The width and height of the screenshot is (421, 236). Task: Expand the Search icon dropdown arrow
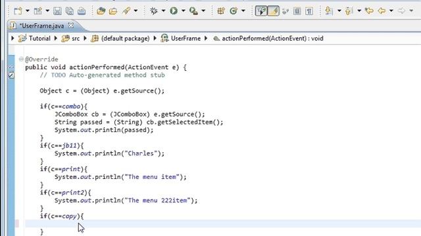click(x=136, y=11)
